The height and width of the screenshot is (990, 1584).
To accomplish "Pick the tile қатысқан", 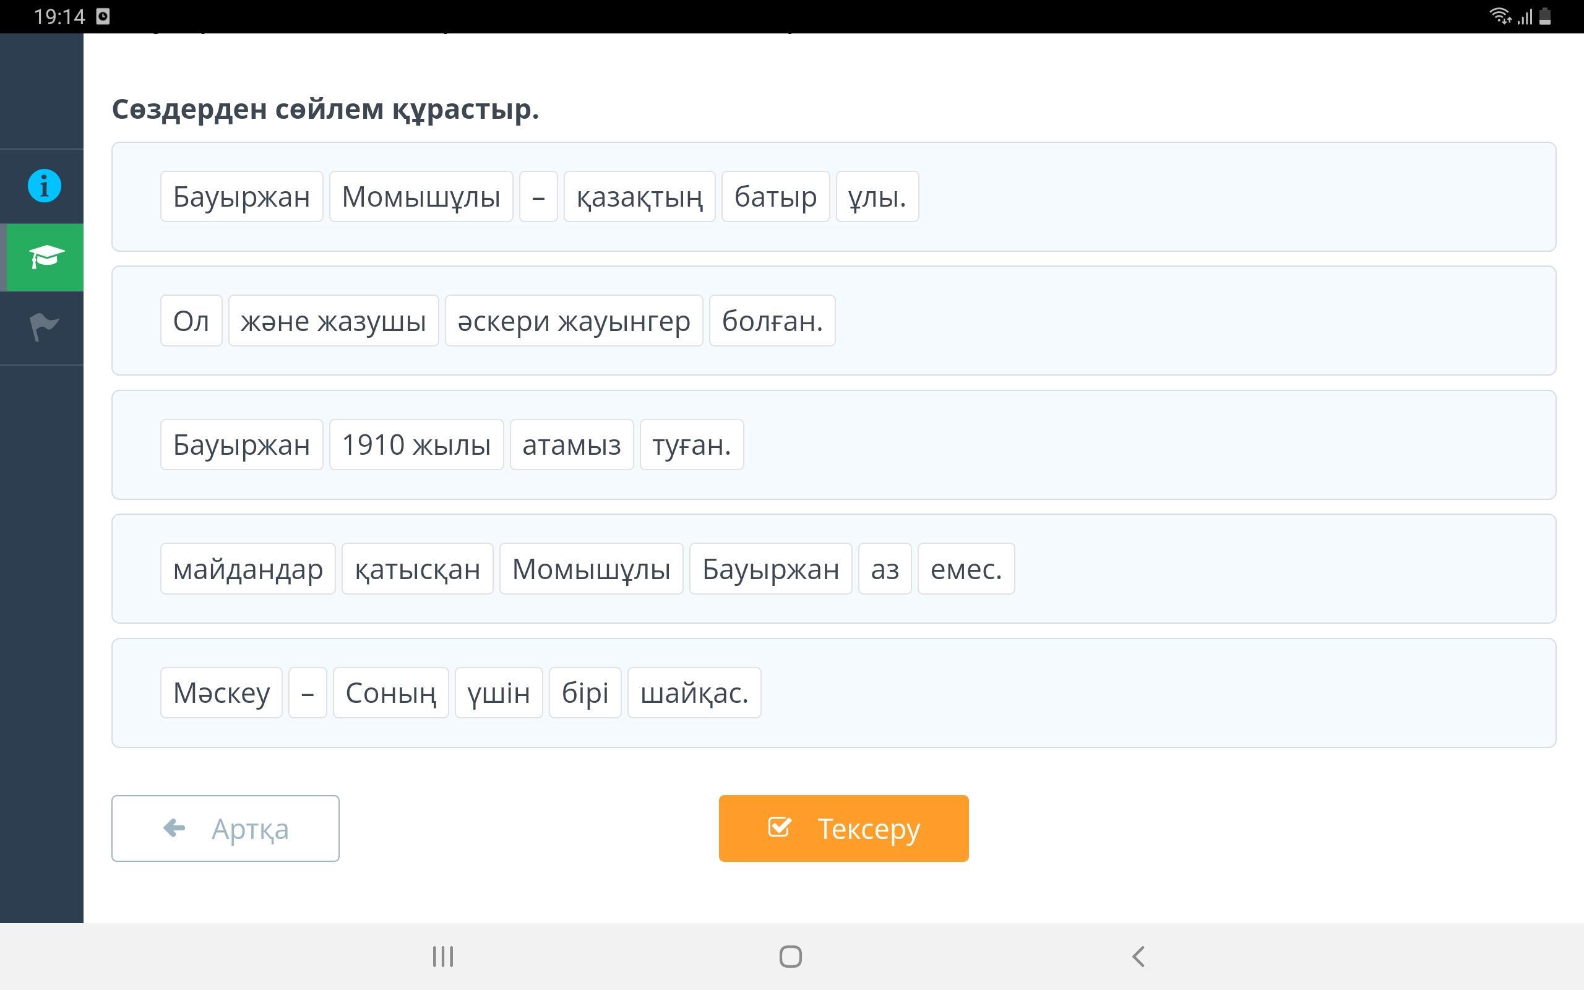I will point(417,569).
